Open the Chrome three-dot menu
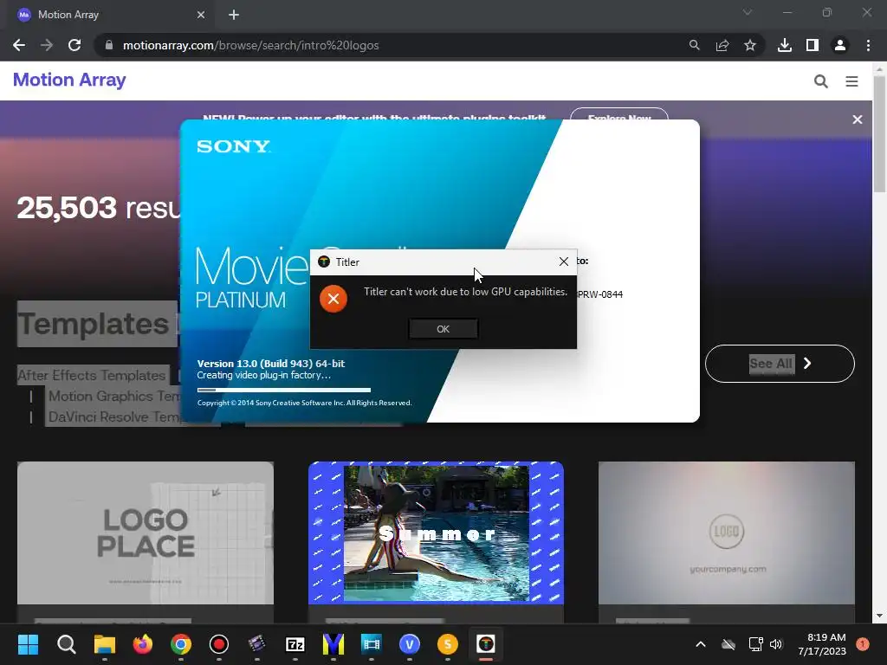The height and width of the screenshot is (665, 887). (868, 45)
